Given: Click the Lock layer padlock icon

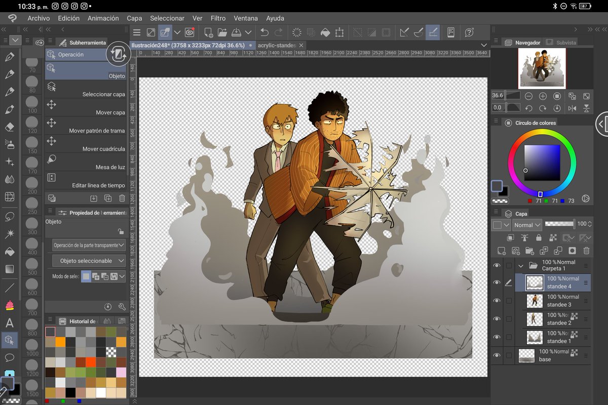Looking at the screenshot, I should [539, 237].
